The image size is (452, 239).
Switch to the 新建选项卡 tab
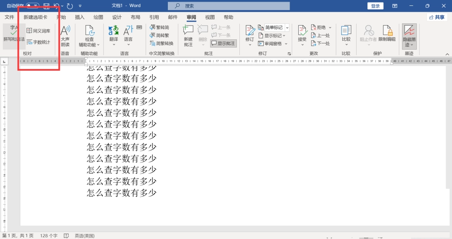[x=36, y=17]
